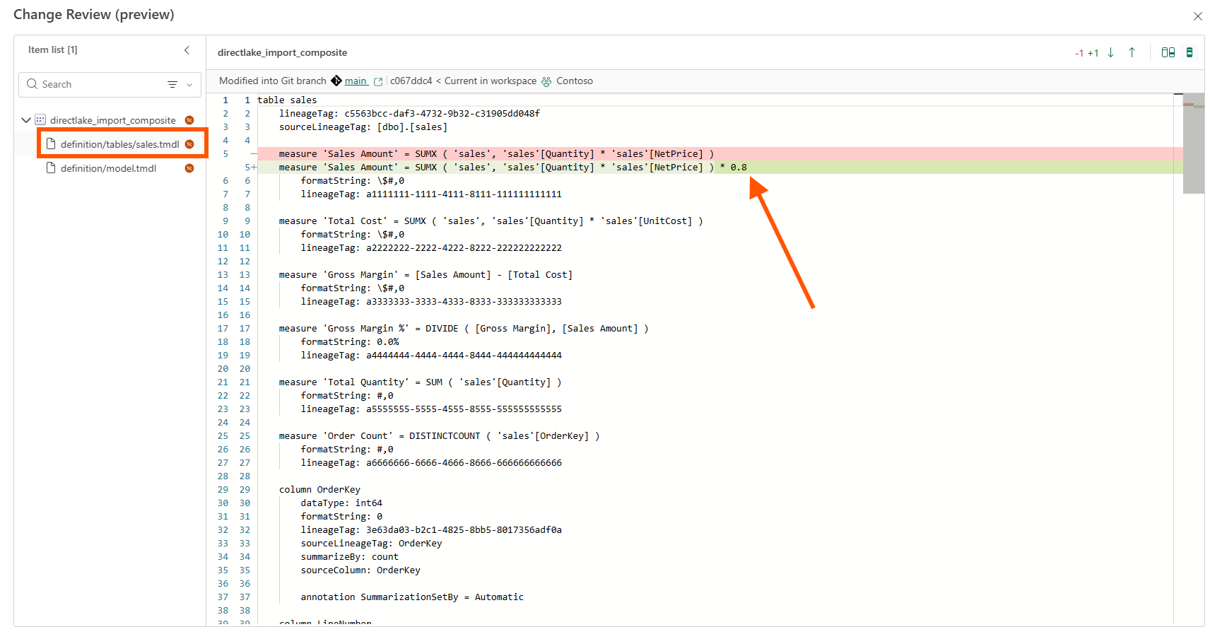Viewport: 1215px width, 639px height.
Task: Click the 'Order Count' DISTINCTCOUNT line
Action: (x=439, y=435)
